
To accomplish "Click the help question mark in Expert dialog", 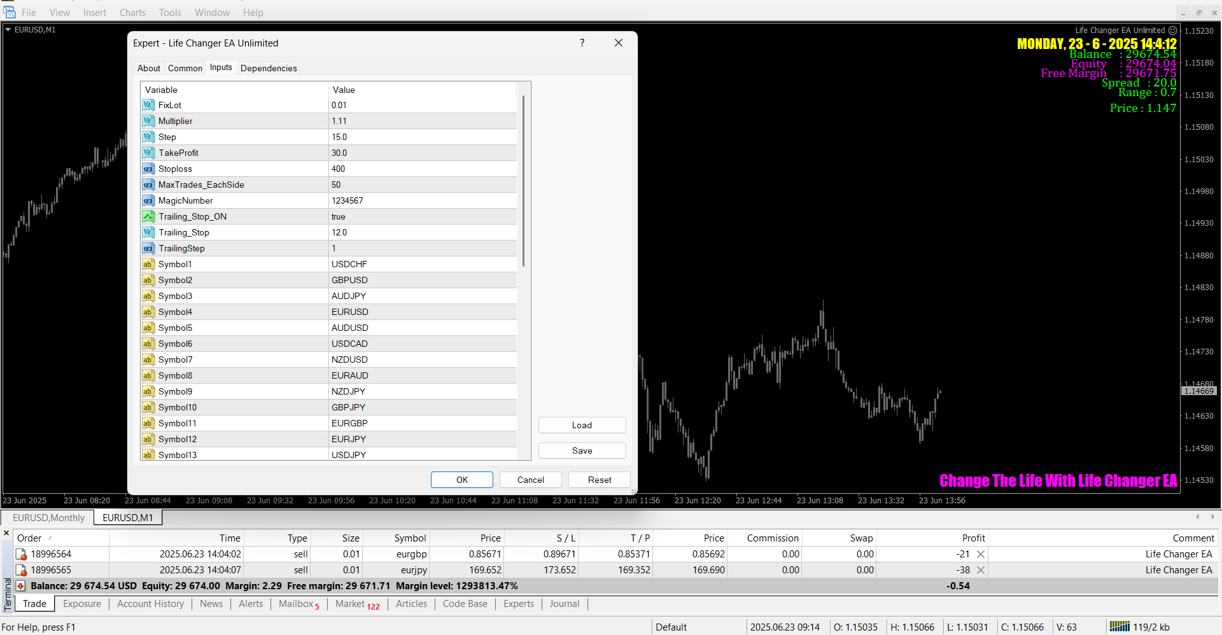I will click(582, 43).
